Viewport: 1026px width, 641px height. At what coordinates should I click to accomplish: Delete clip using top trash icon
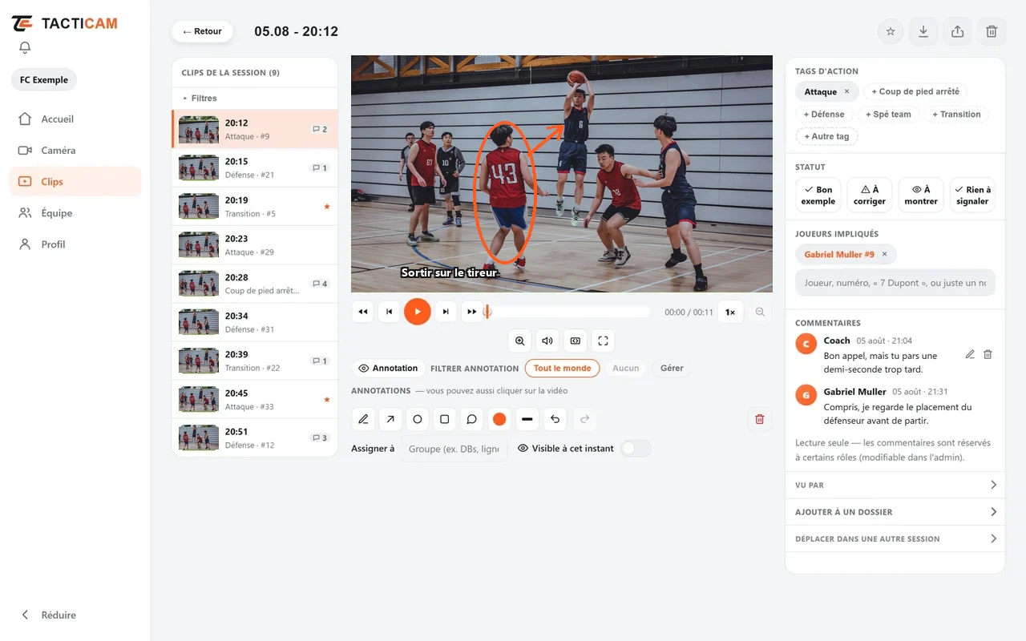click(x=992, y=31)
